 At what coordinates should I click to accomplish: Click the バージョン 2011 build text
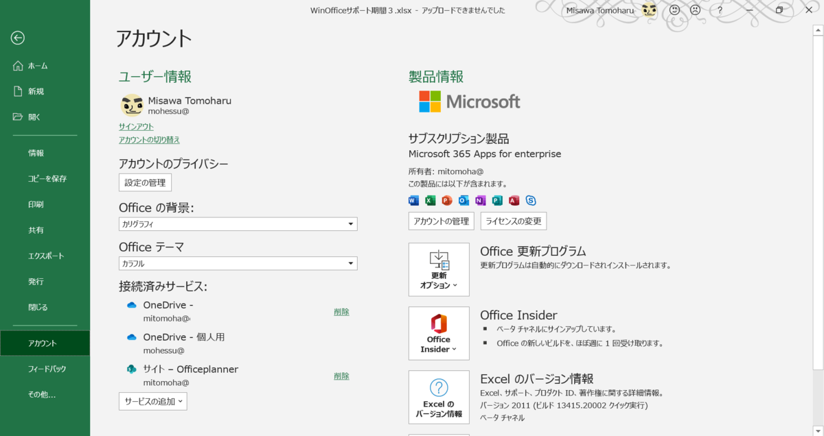[x=564, y=405]
